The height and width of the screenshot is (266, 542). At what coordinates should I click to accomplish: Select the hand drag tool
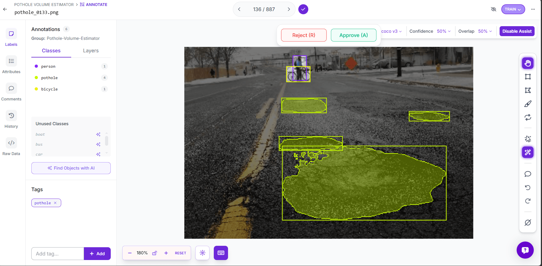(x=528, y=63)
